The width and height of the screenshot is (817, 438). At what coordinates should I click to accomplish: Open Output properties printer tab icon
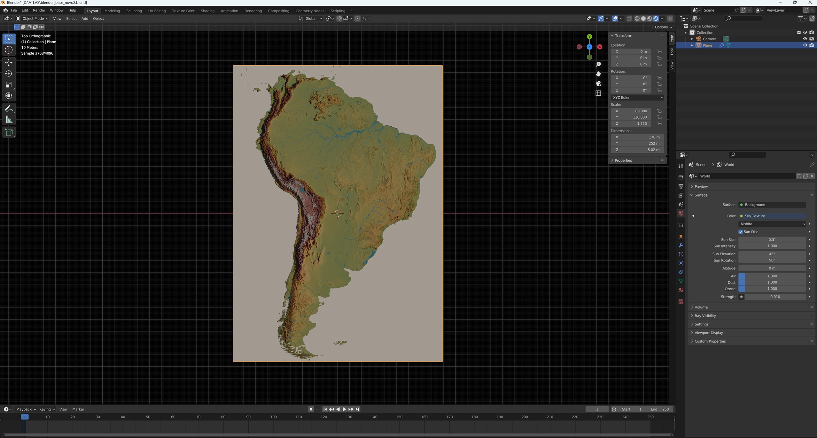tap(681, 186)
